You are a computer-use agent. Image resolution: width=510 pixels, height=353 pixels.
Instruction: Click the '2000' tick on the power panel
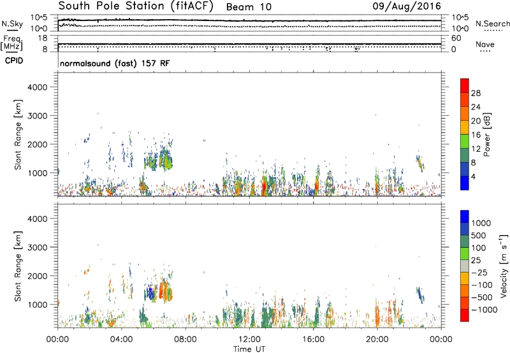[x=38, y=144]
